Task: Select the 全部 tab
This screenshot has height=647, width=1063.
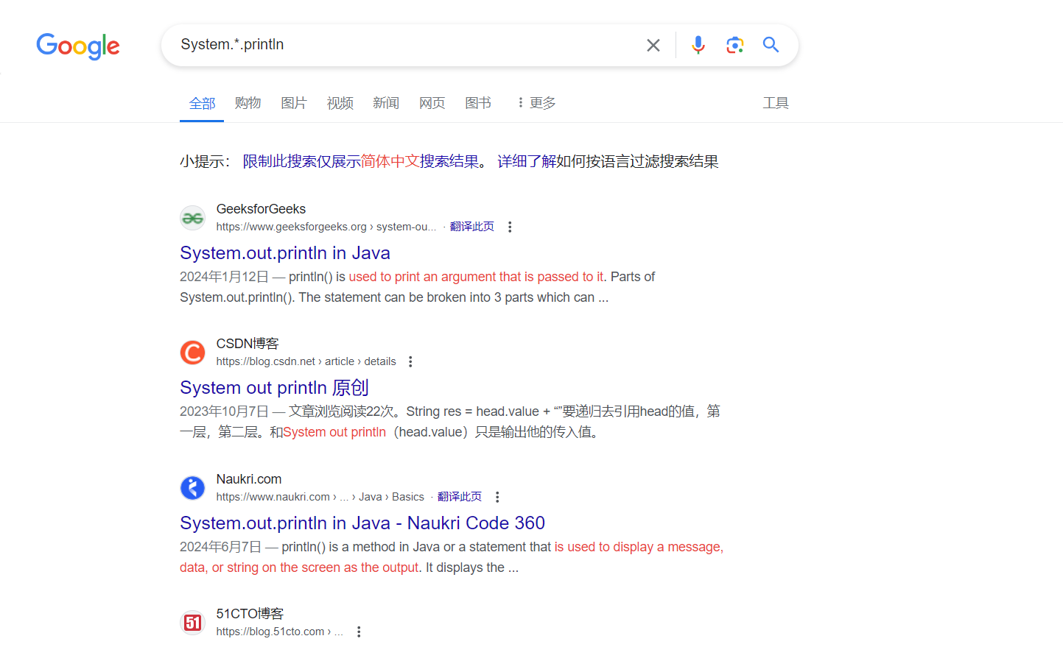Action: pos(202,103)
